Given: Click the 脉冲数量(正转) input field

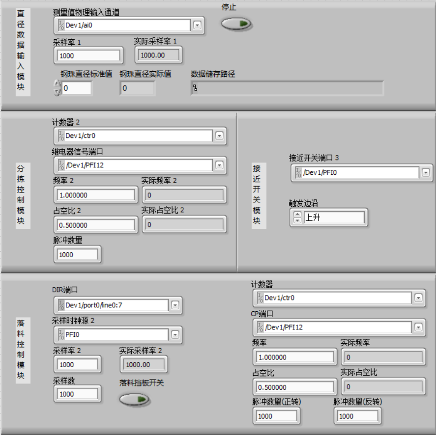Looking at the screenshot, I should 276,416.
